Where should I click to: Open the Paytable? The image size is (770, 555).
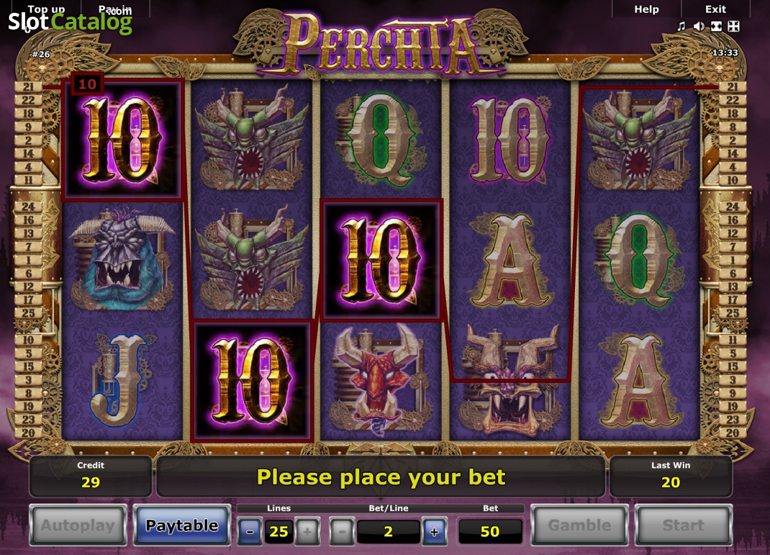182,525
